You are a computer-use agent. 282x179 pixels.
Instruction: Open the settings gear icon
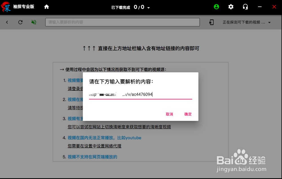(x=231, y=7)
